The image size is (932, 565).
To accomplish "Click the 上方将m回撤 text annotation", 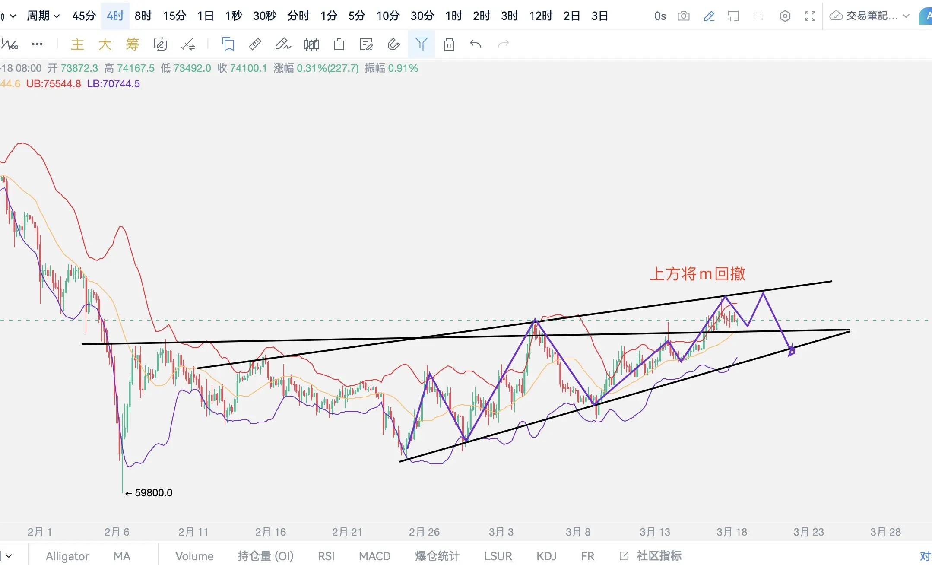I will click(x=697, y=274).
